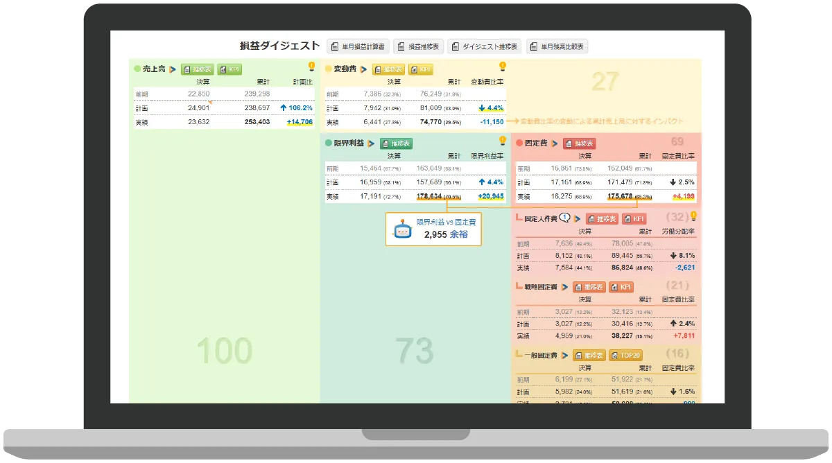Click the lightbulb hint icon in 変動費 panel
The image size is (832, 463).
coord(503,67)
